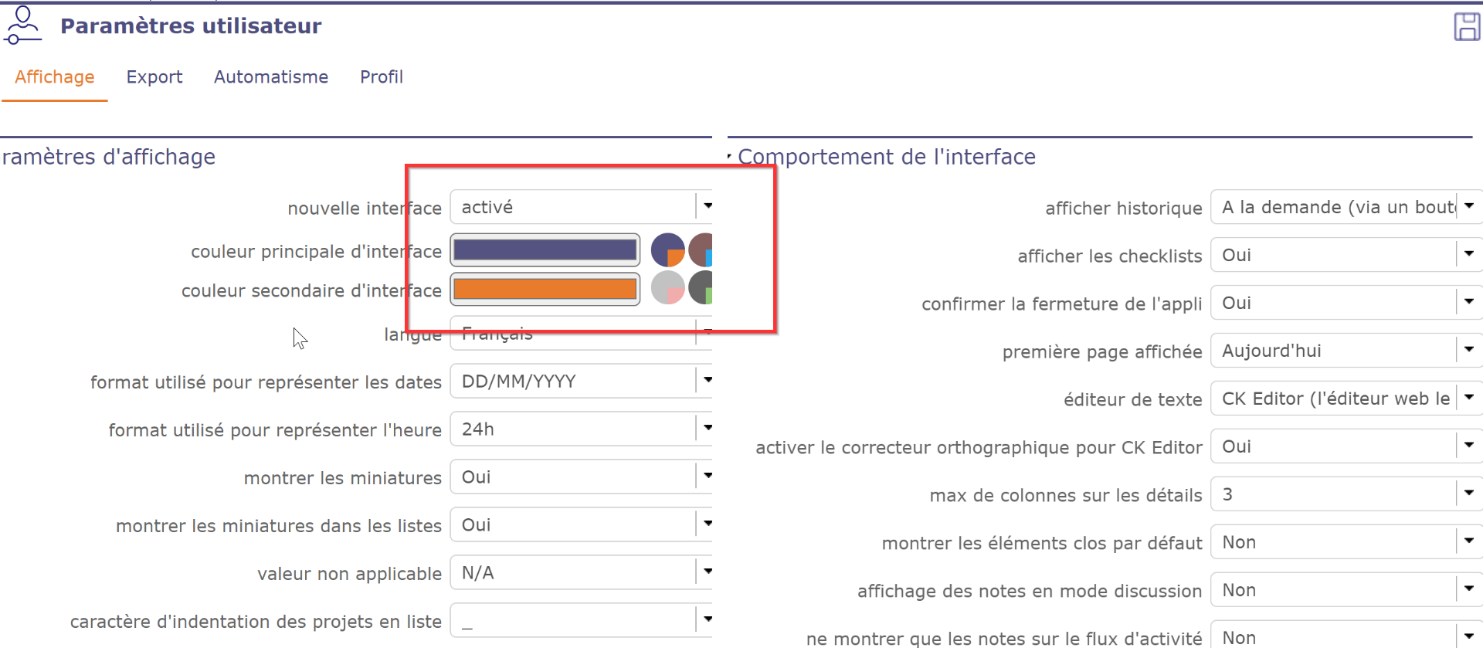Click the user parameters profile icon
The width and height of the screenshot is (1483, 648).
point(22,25)
